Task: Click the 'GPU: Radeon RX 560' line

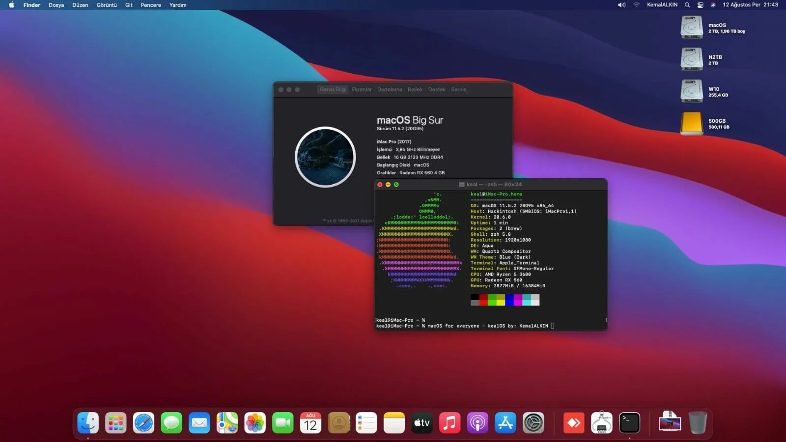Action: 496,280
